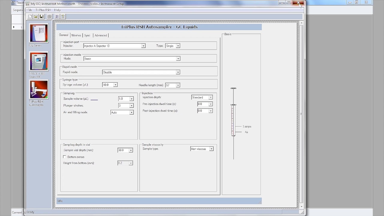Viewport: 384px width, 216px height.
Task: Open the Needle length dropdown
Action: pos(178,85)
